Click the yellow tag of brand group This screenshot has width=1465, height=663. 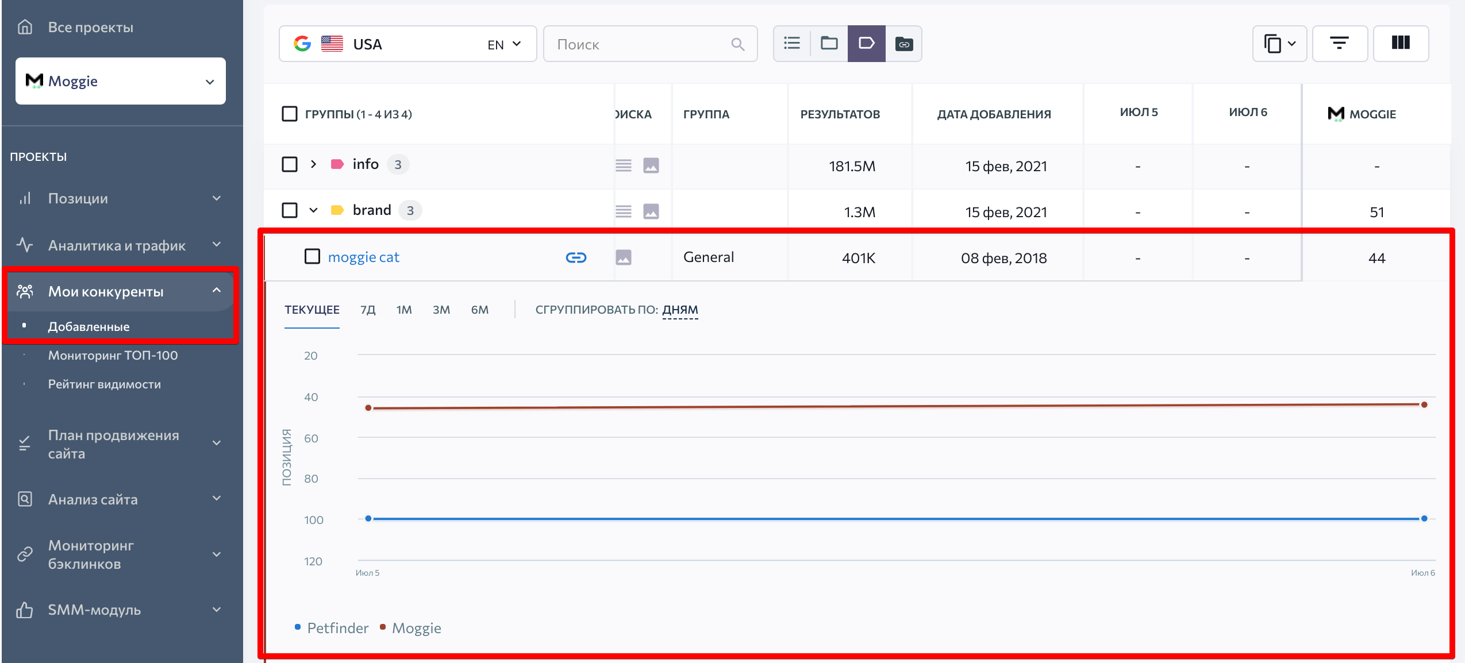point(337,210)
